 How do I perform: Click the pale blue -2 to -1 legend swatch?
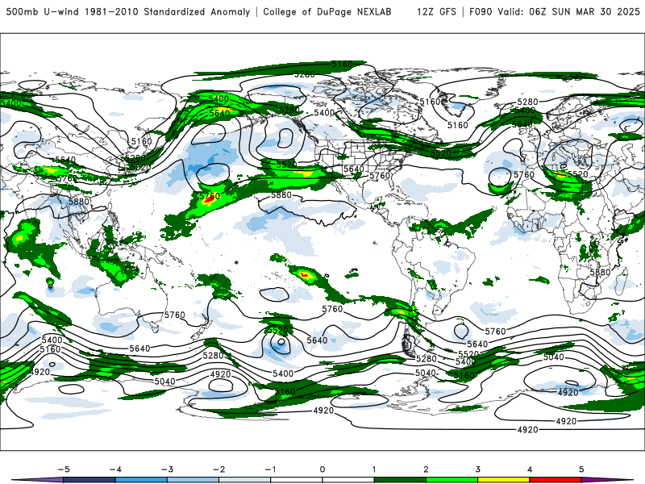[x=245, y=480]
